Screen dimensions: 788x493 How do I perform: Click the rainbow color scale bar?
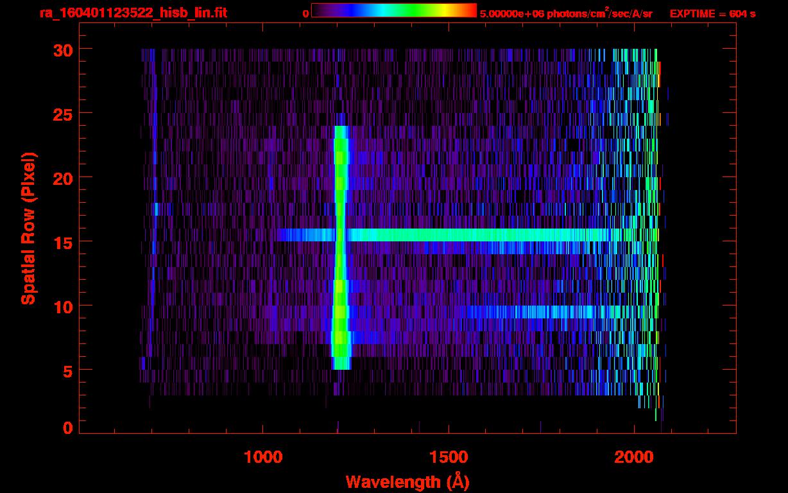tap(394, 10)
